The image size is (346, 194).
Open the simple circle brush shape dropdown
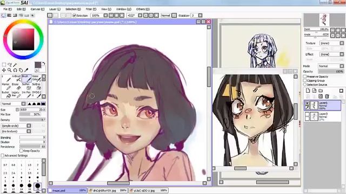click(29, 126)
